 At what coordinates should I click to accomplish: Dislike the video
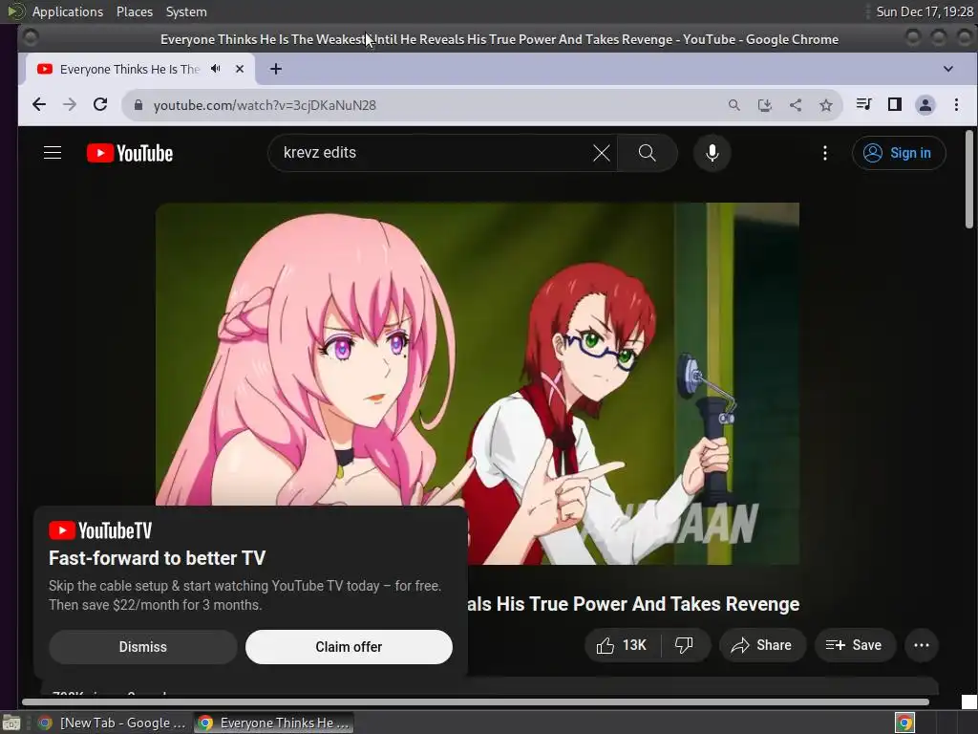684,645
